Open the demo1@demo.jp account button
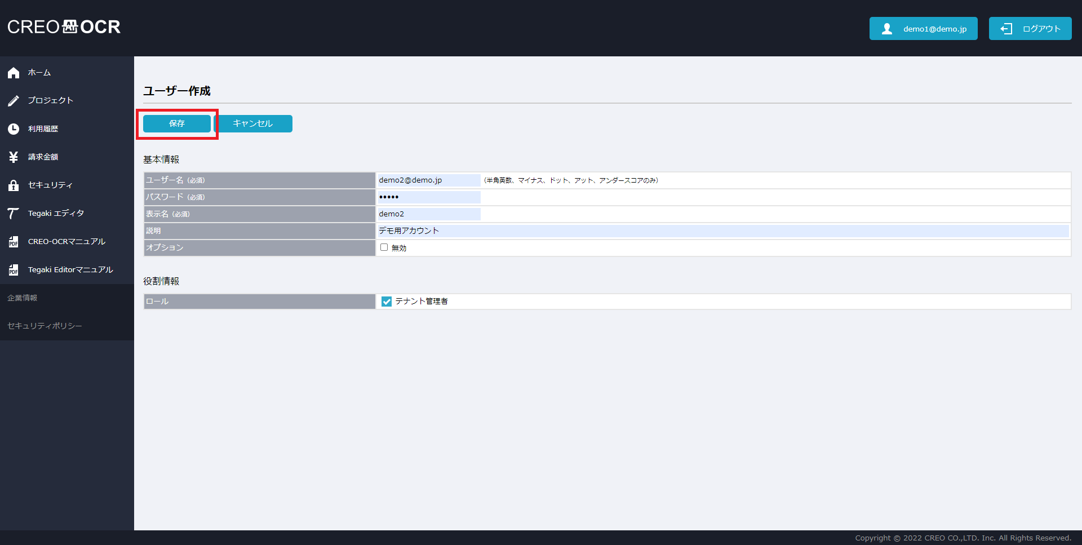Screen dimensions: 1082x545 point(923,29)
